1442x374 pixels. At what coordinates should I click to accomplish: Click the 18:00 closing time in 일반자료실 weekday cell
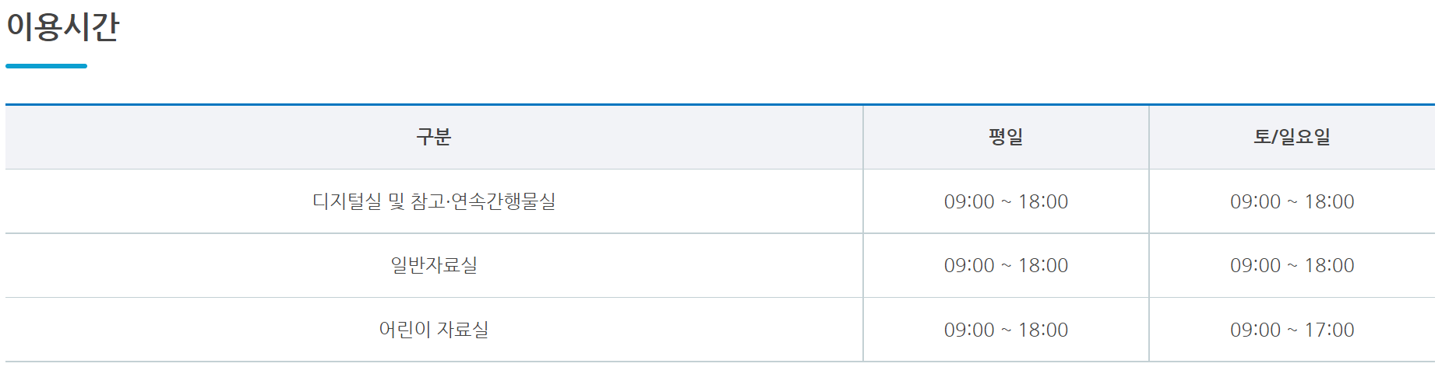coord(1043,265)
